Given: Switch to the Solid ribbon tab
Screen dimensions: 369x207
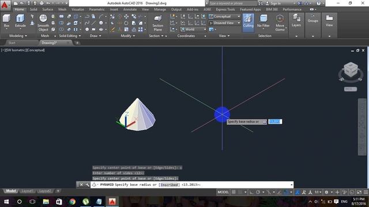Looking at the screenshot, I should click(x=33, y=9).
